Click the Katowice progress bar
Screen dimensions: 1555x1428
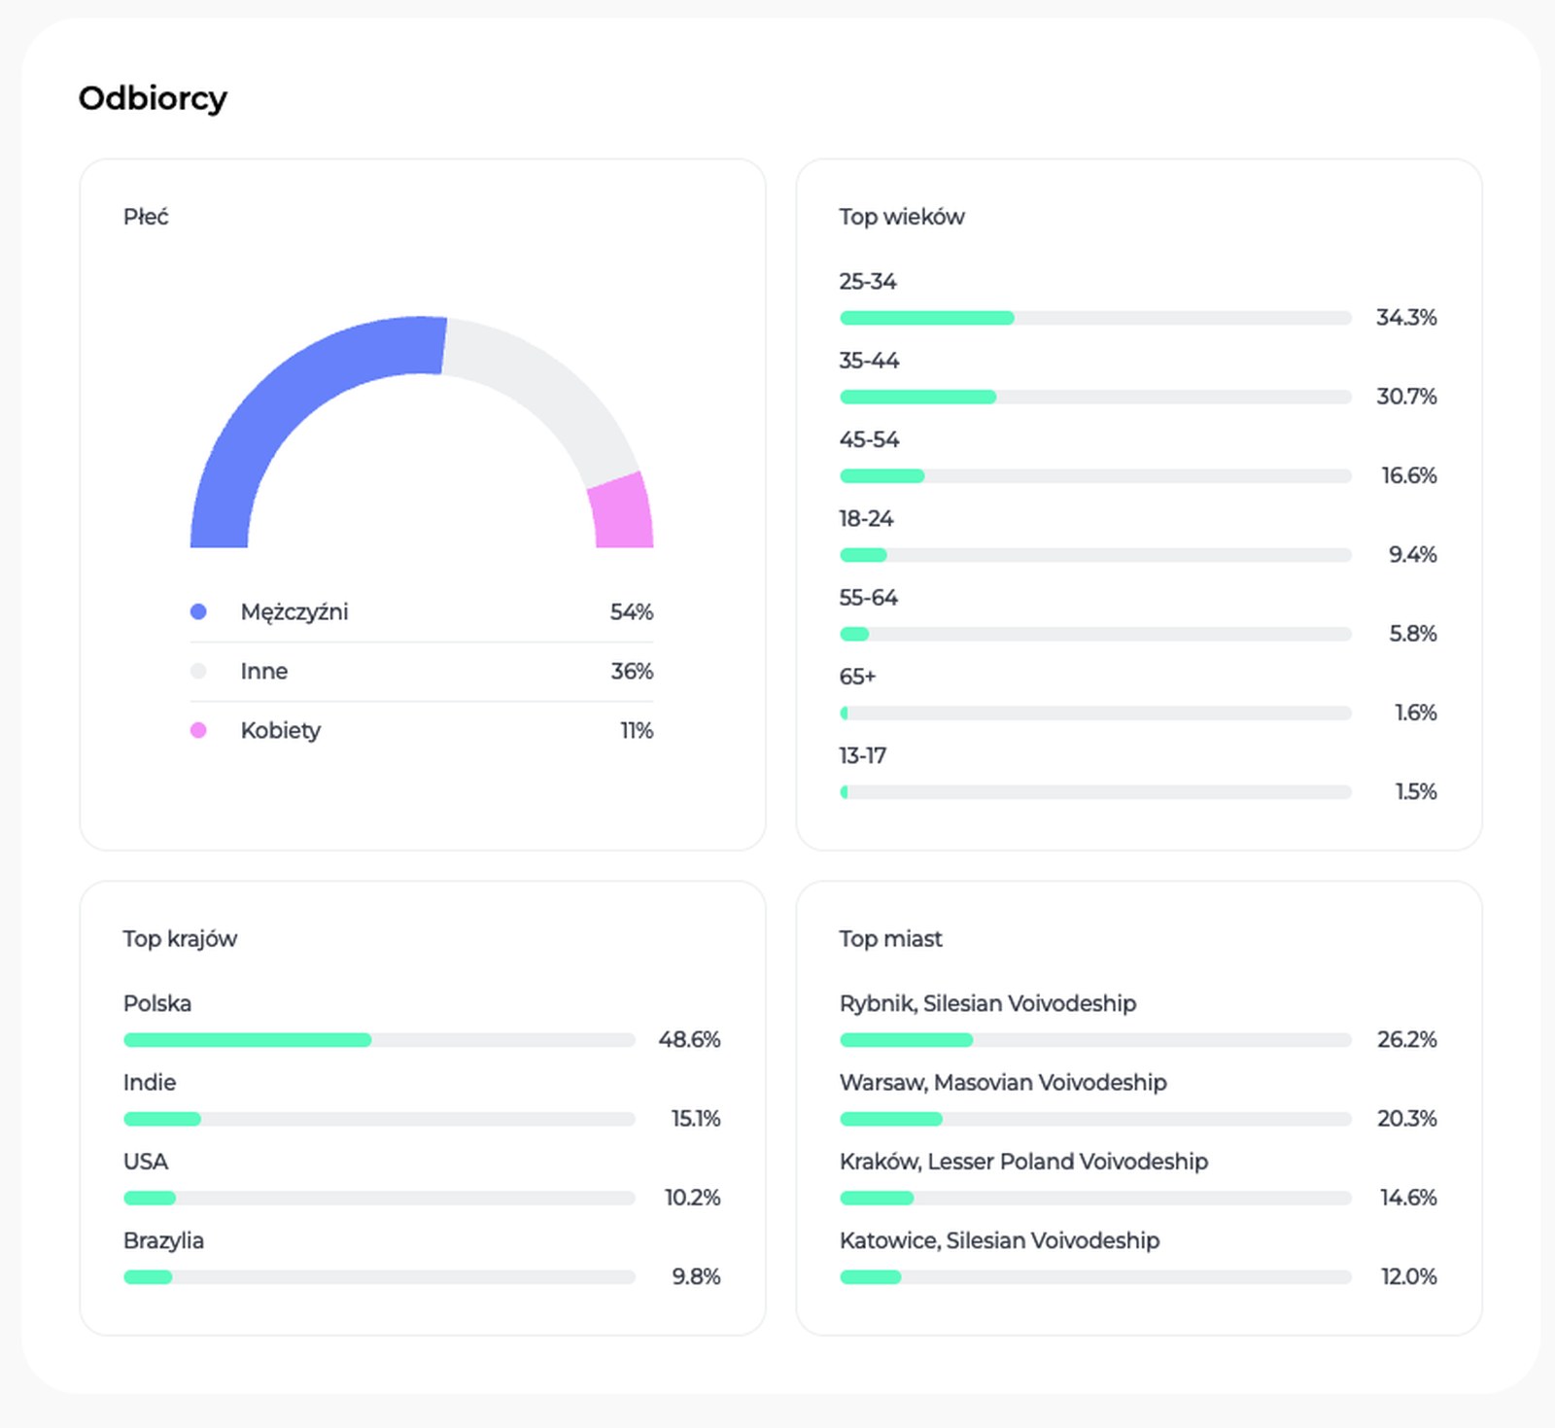click(x=1095, y=1277)
